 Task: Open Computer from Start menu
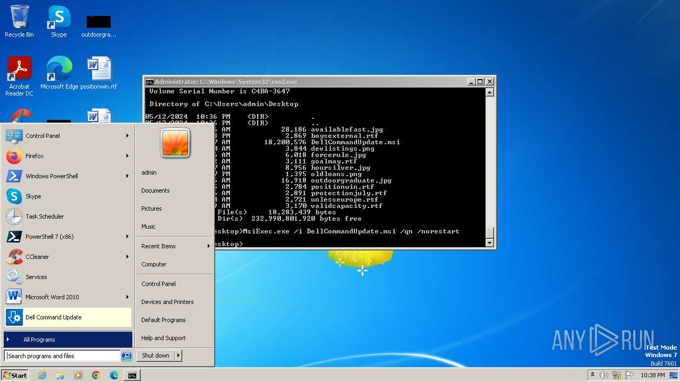(x=154, y=264)
